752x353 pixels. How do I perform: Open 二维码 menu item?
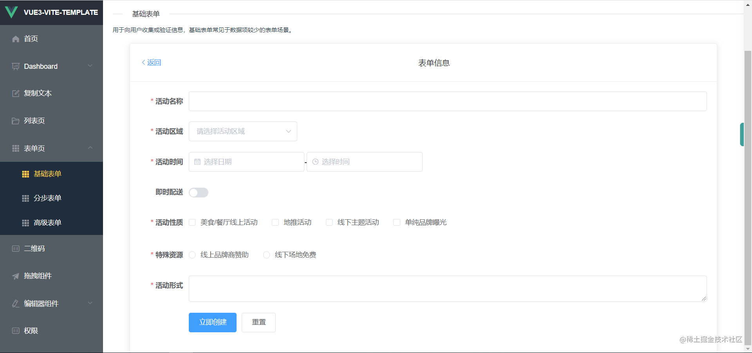pyautogui.click(x=51, y=249)
